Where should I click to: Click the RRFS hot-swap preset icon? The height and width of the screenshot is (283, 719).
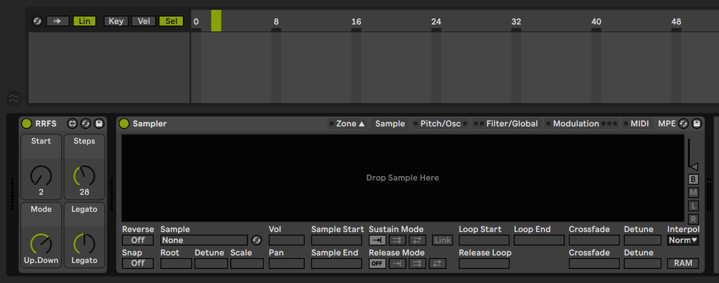(x=86, y=124)
